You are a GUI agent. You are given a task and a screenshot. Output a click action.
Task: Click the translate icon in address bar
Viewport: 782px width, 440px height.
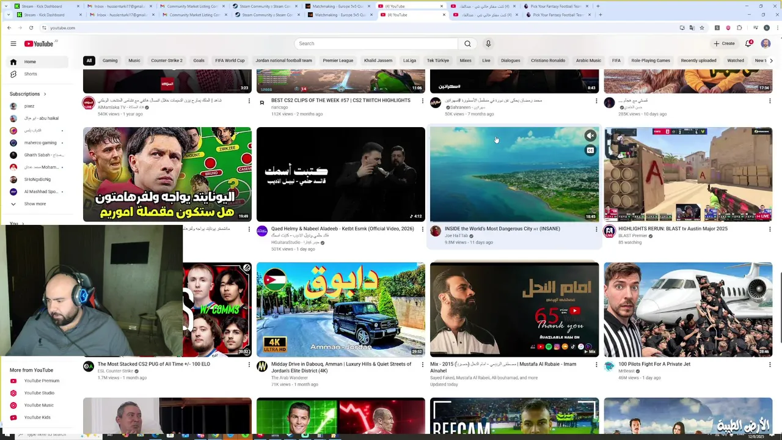pos(692,28)
